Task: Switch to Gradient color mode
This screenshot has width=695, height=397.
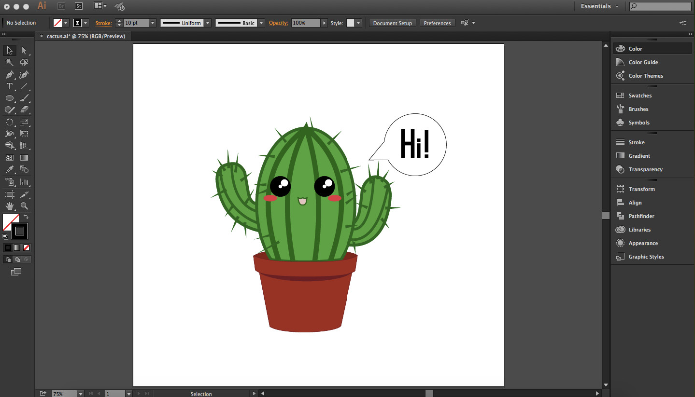Action: click(17, 247)
